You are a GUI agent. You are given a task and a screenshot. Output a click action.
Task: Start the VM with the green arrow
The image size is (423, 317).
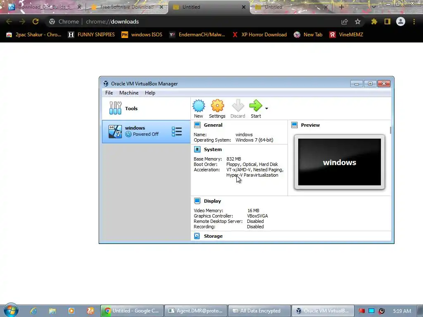pyautogui.click(x=256, y=109)
